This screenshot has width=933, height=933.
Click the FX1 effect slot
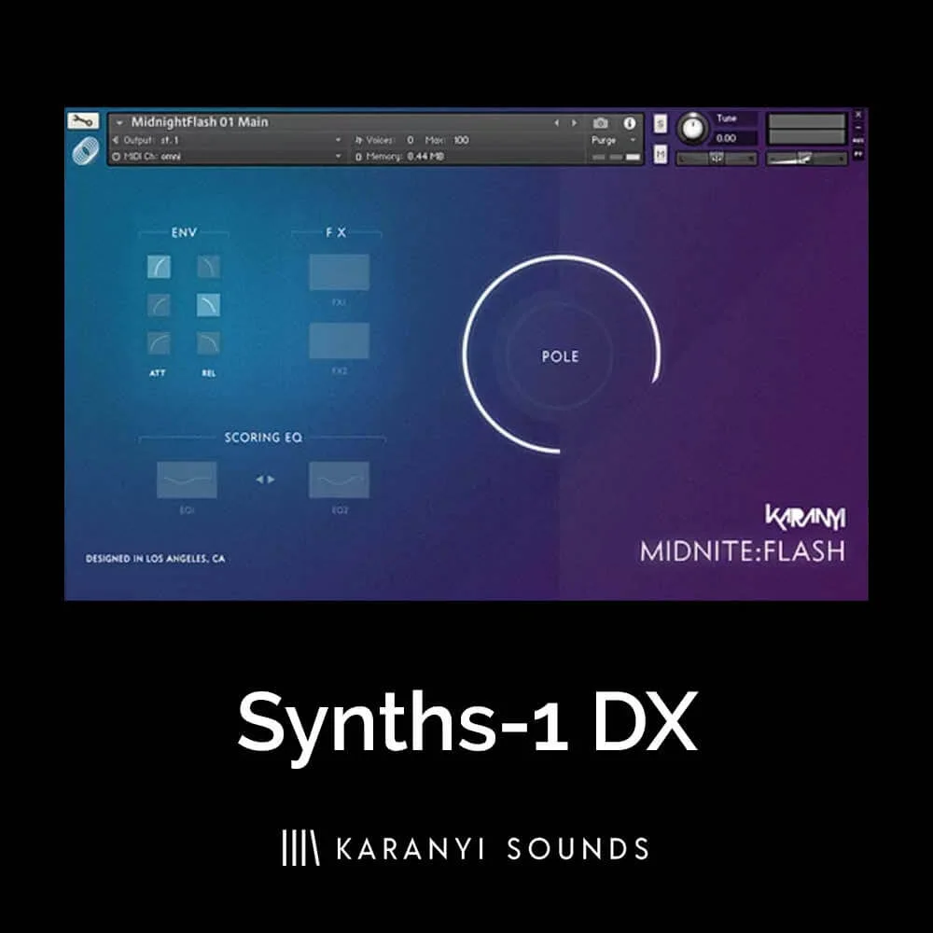340,272
